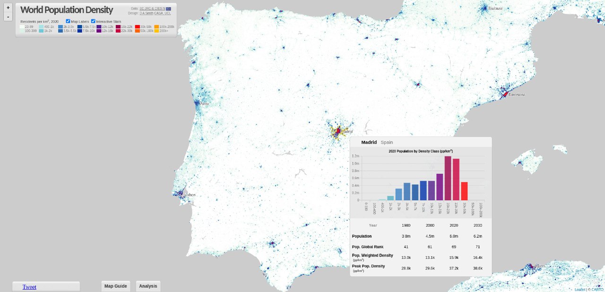The image size is (605, 292).
Task: Click the Madrid city marker on map
Action: (x=337, y=131)
